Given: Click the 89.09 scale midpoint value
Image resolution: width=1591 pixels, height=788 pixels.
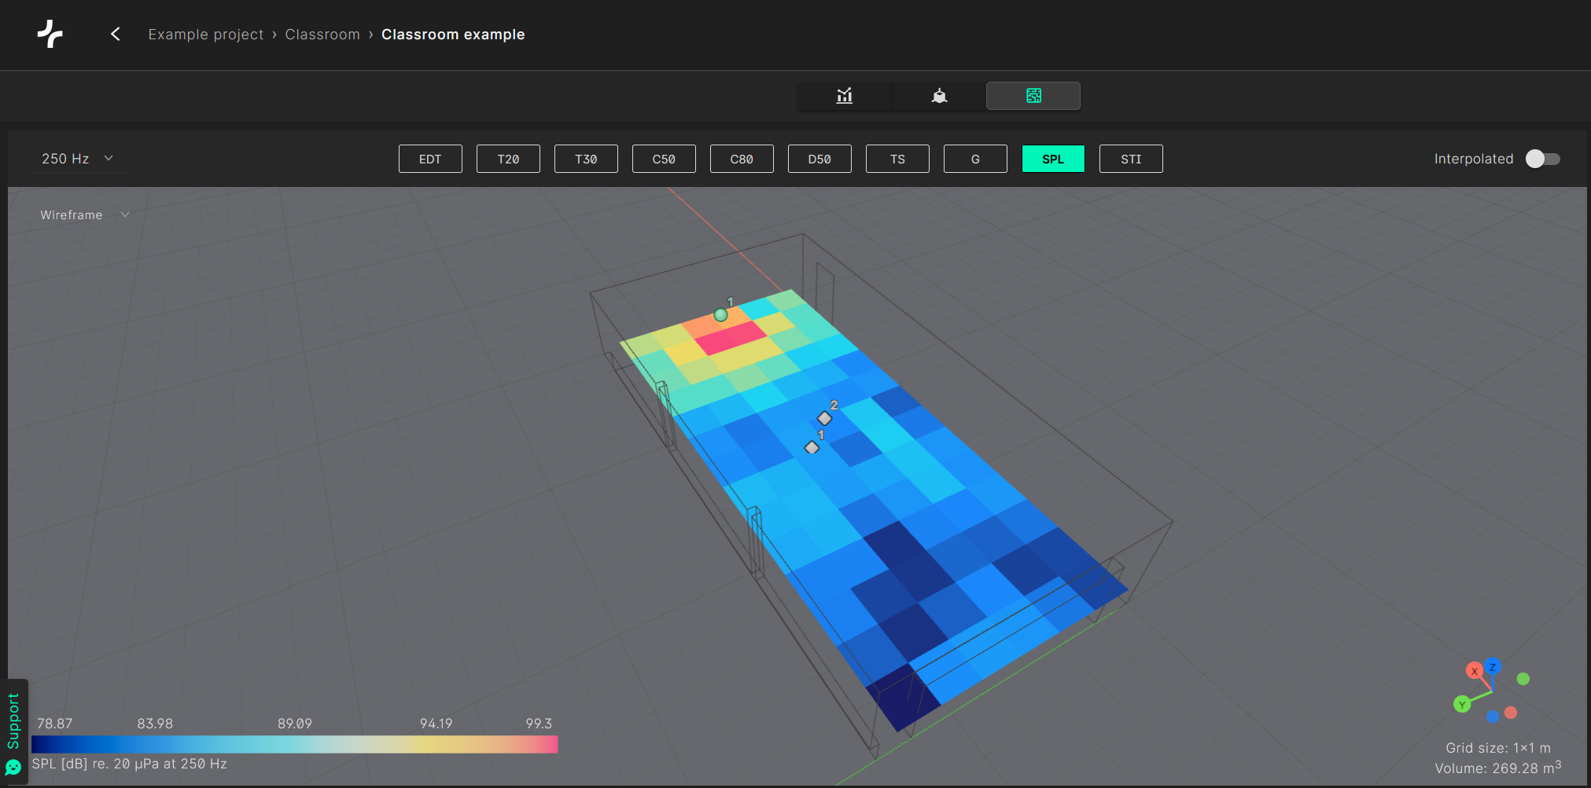Looking at the screenshot, I should pos(295,724).
